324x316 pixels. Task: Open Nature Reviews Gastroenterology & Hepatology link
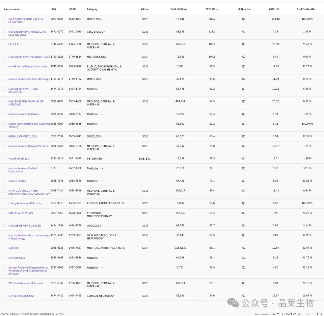29,237
